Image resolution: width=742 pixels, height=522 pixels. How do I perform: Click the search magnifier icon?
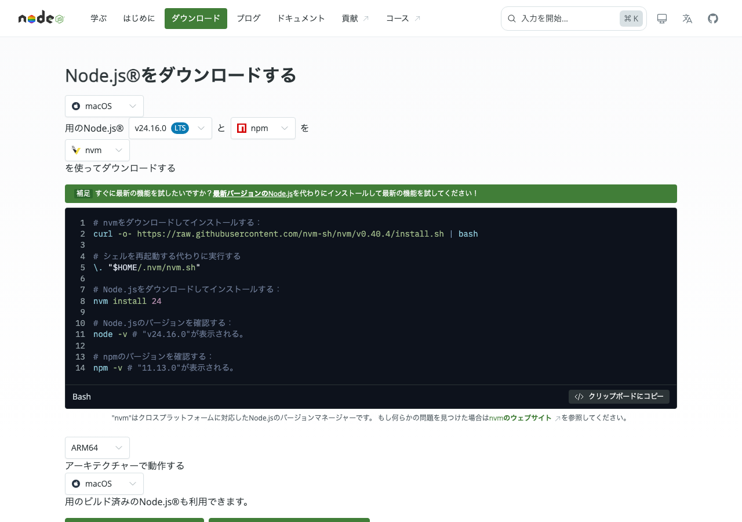click(x=512, y=19)
